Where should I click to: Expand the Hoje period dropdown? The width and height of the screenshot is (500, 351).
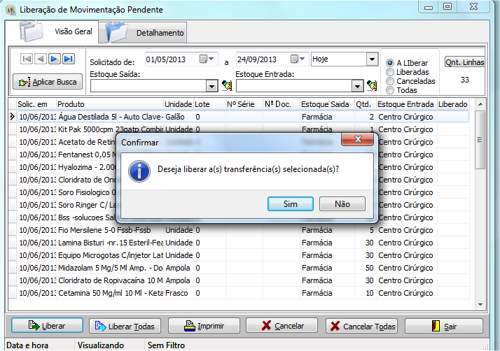click(x=372, y=59)
